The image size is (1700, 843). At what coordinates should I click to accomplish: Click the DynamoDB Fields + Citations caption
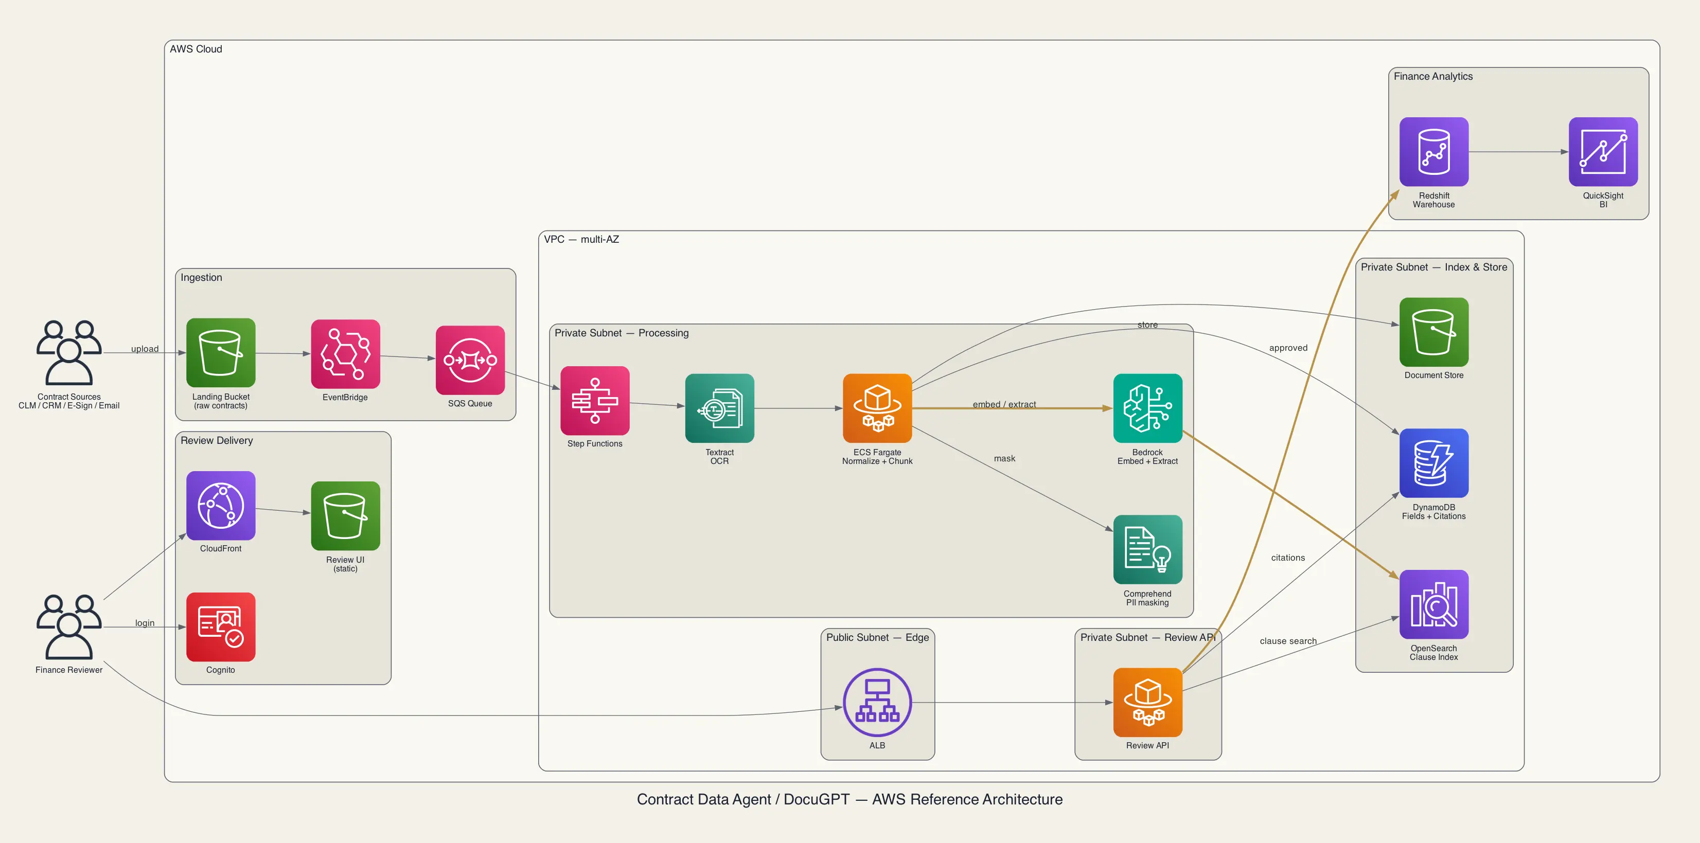[x=1434, y=512]
